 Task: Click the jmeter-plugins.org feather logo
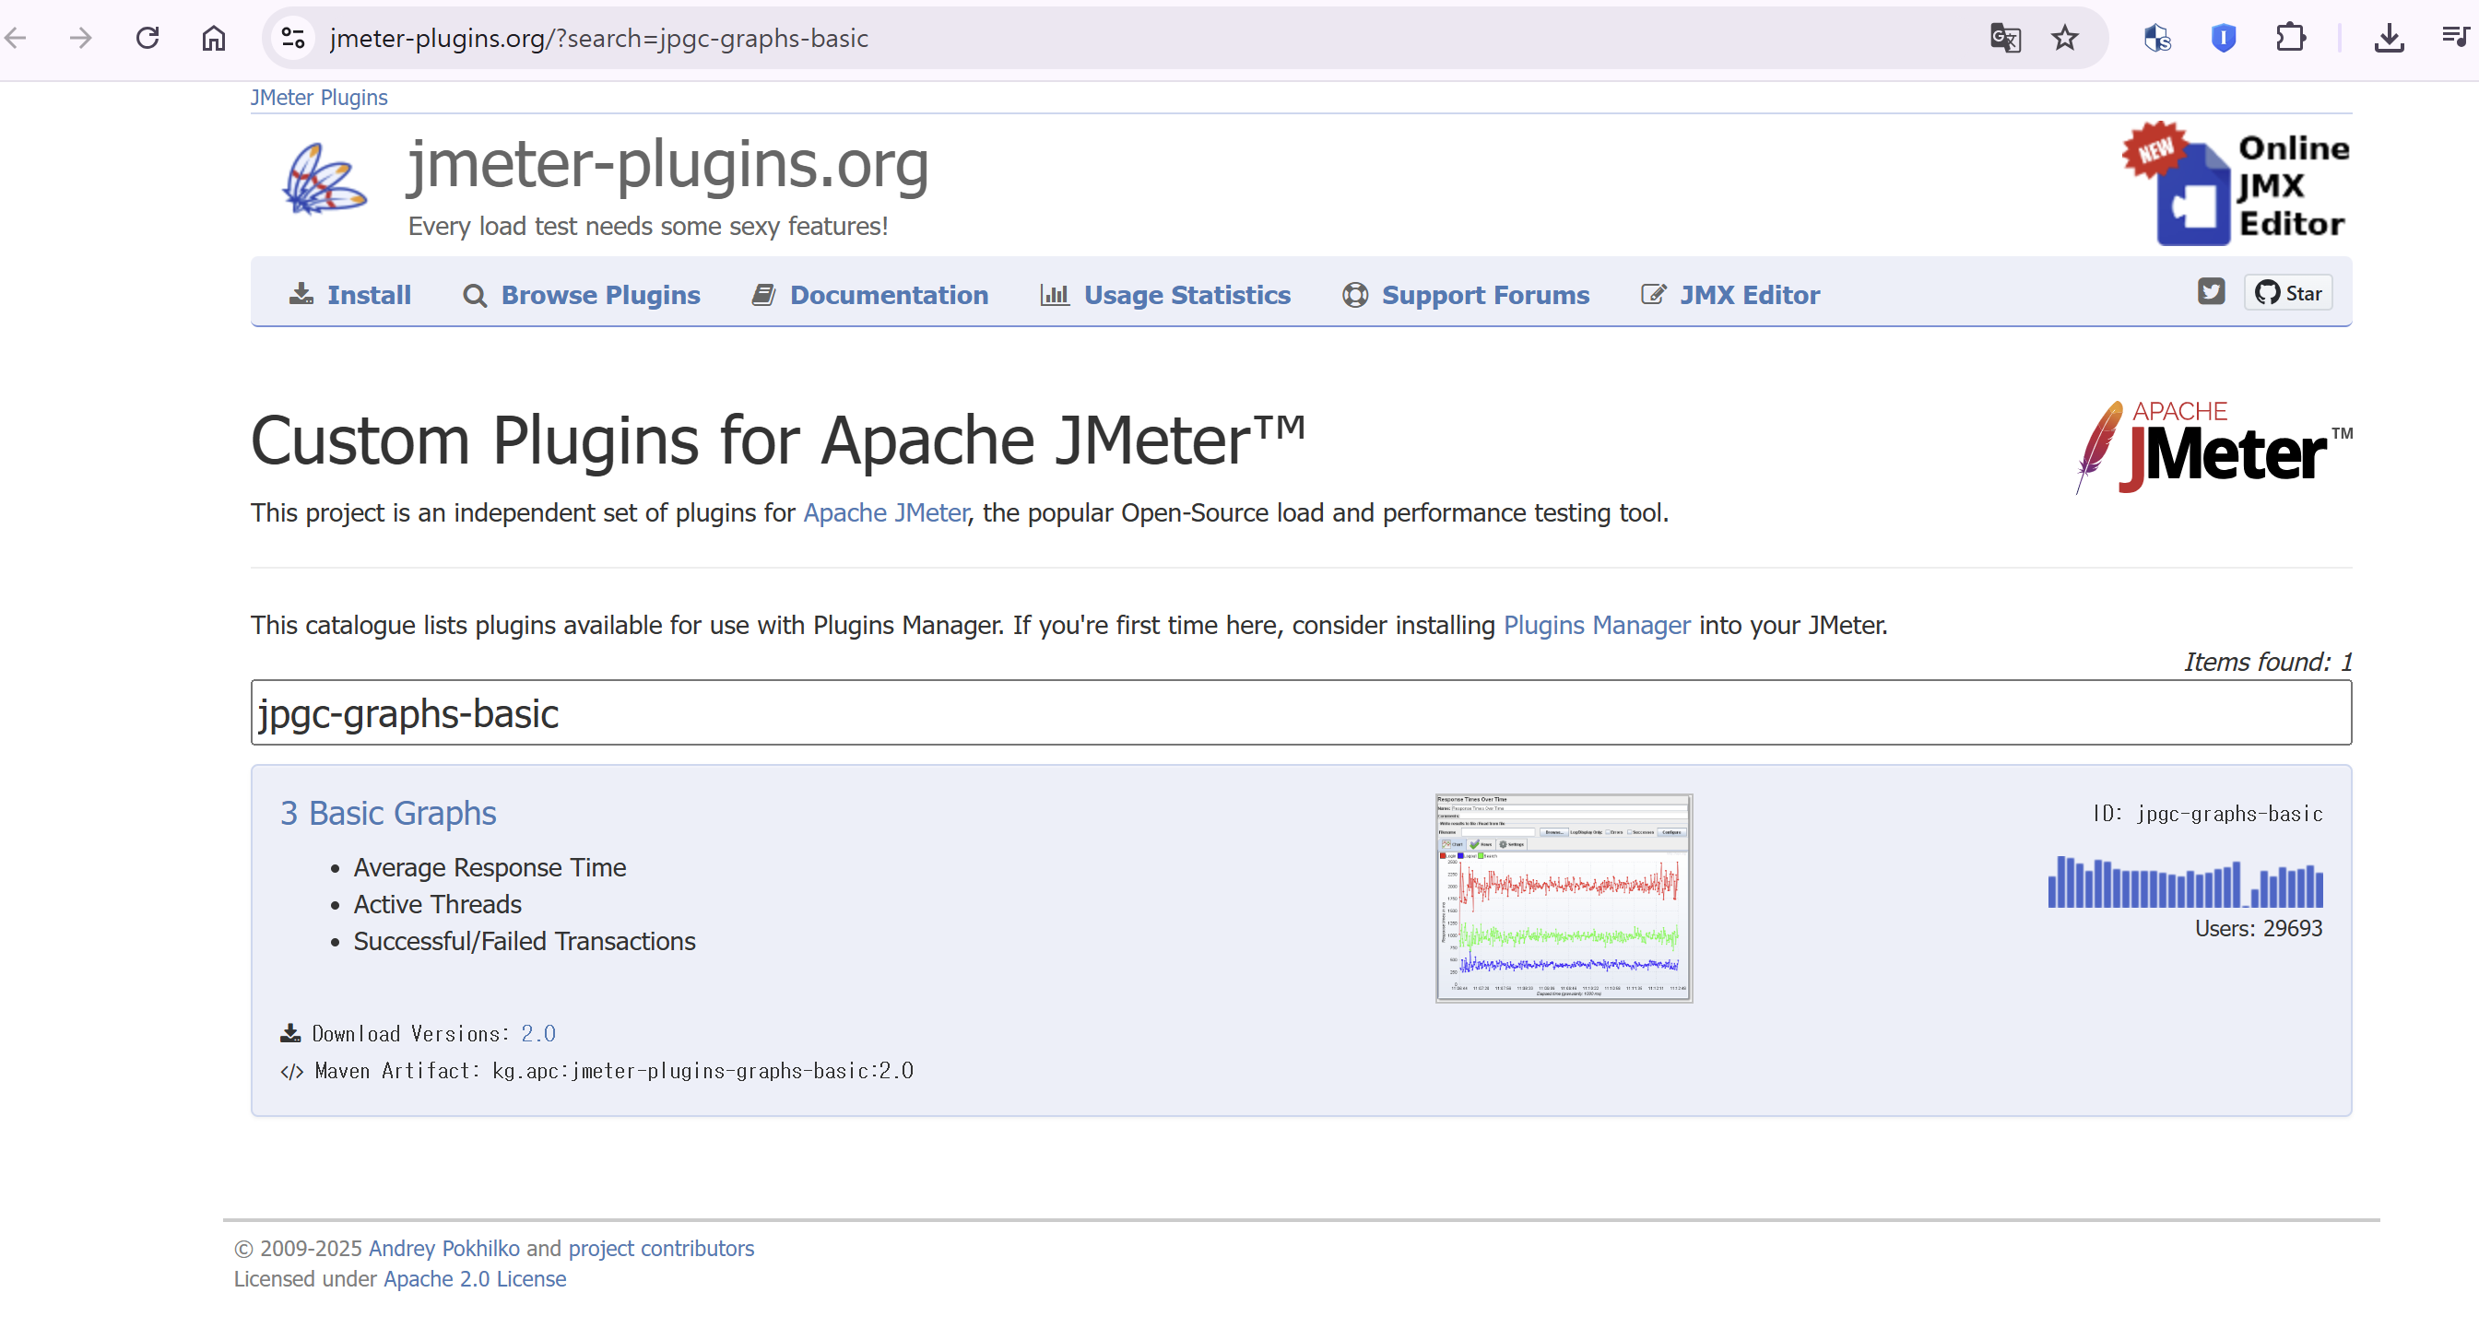coord(325,179)
